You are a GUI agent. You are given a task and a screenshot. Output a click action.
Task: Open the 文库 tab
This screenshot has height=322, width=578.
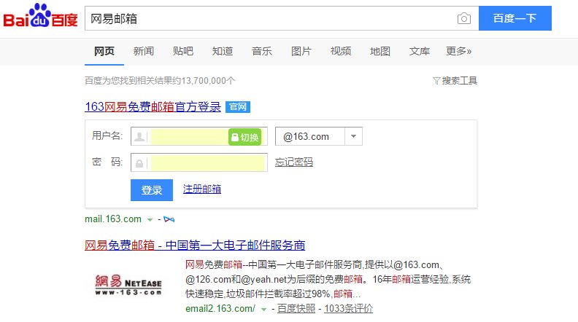pos(420,51)
